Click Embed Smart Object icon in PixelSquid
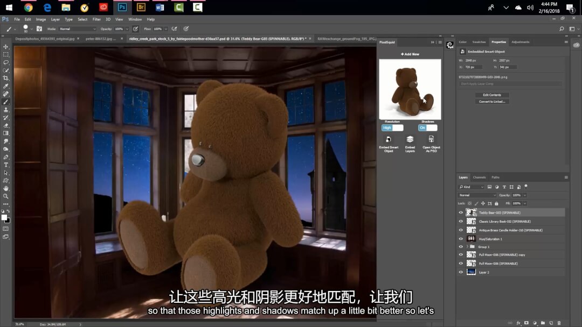The image size is (582, 327). click(x=389, y=139)
